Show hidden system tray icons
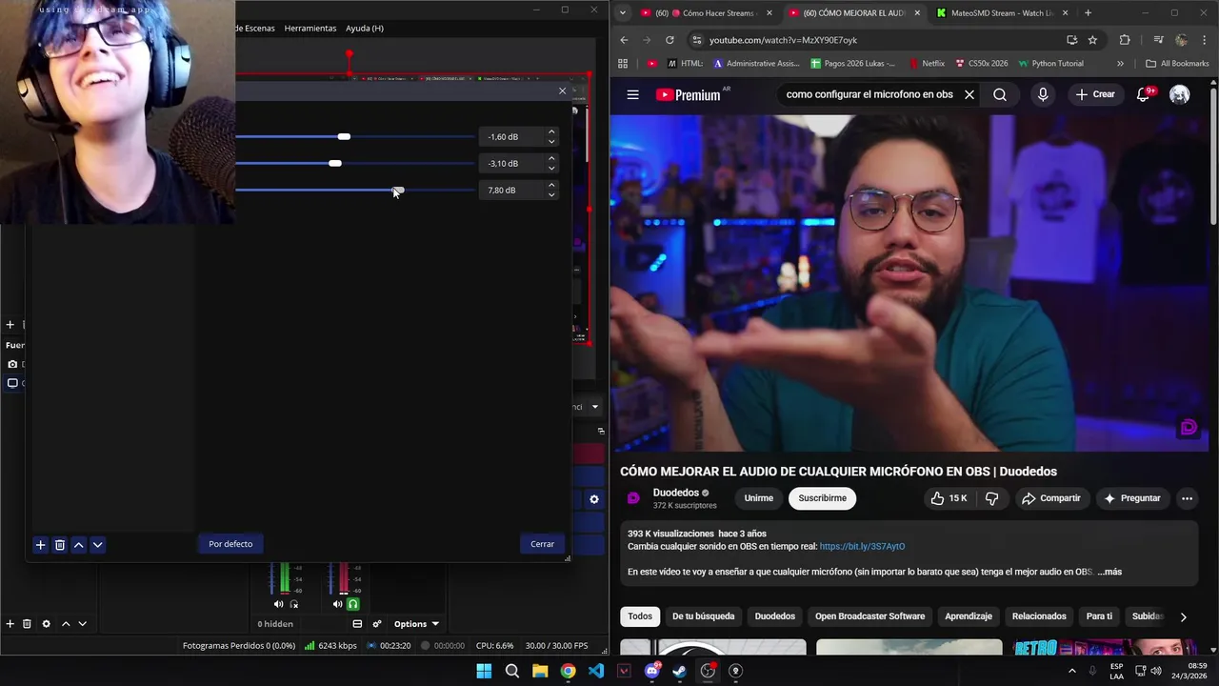Viewport: 1219px width, 686px height. (x=1071, y=671)
